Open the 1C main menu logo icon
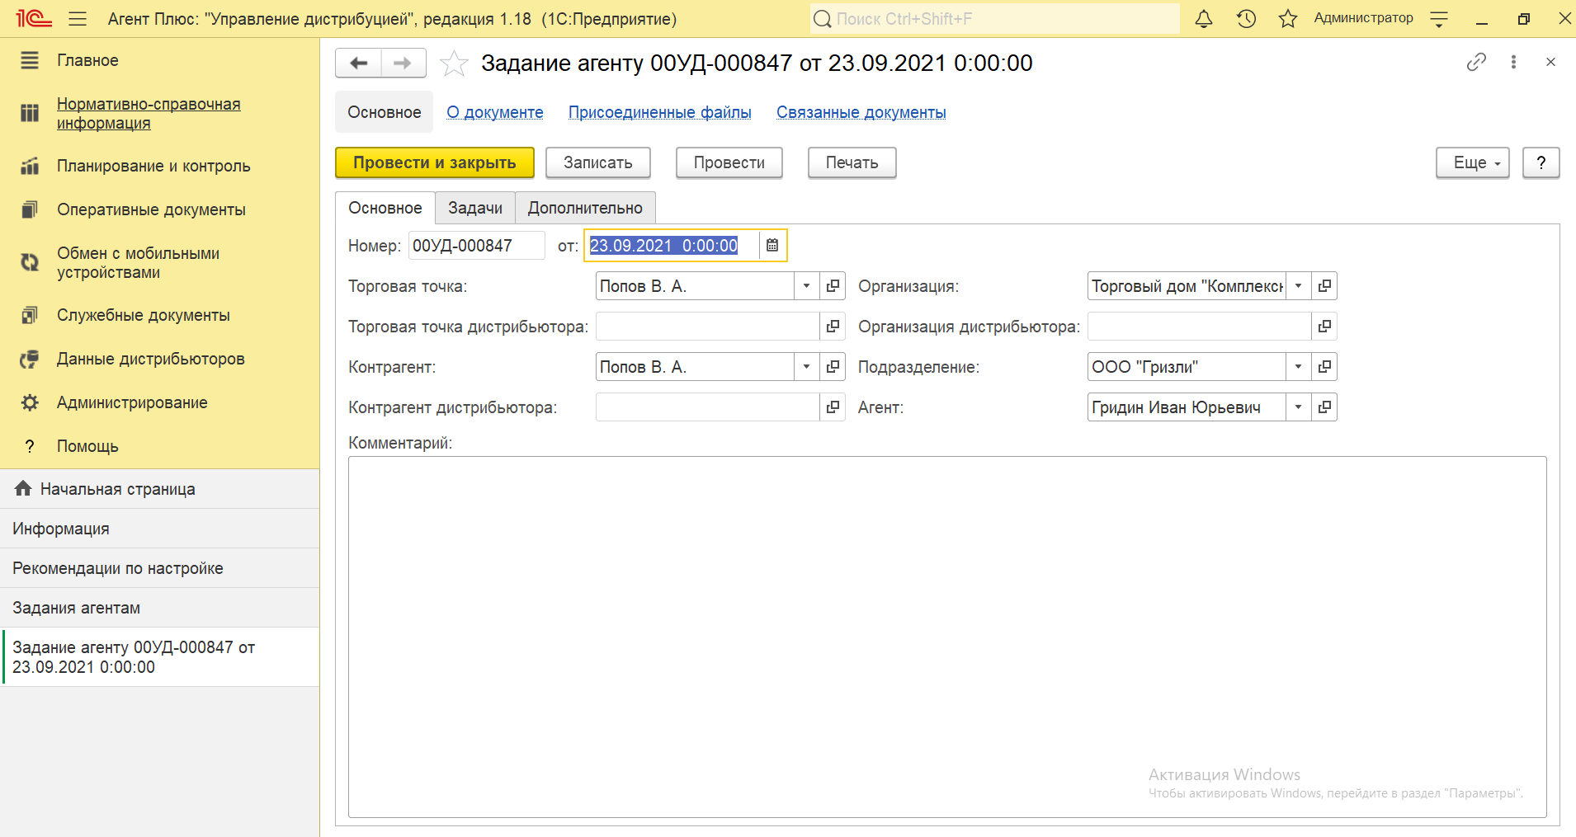Viewport: 1576px width, 837px height. point(34,18)
